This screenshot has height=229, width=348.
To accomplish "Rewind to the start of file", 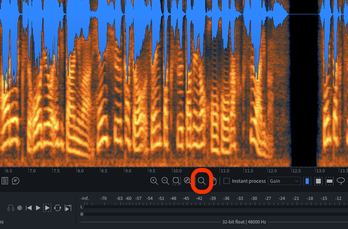I will pyautogui.click(x=29, y=208).
